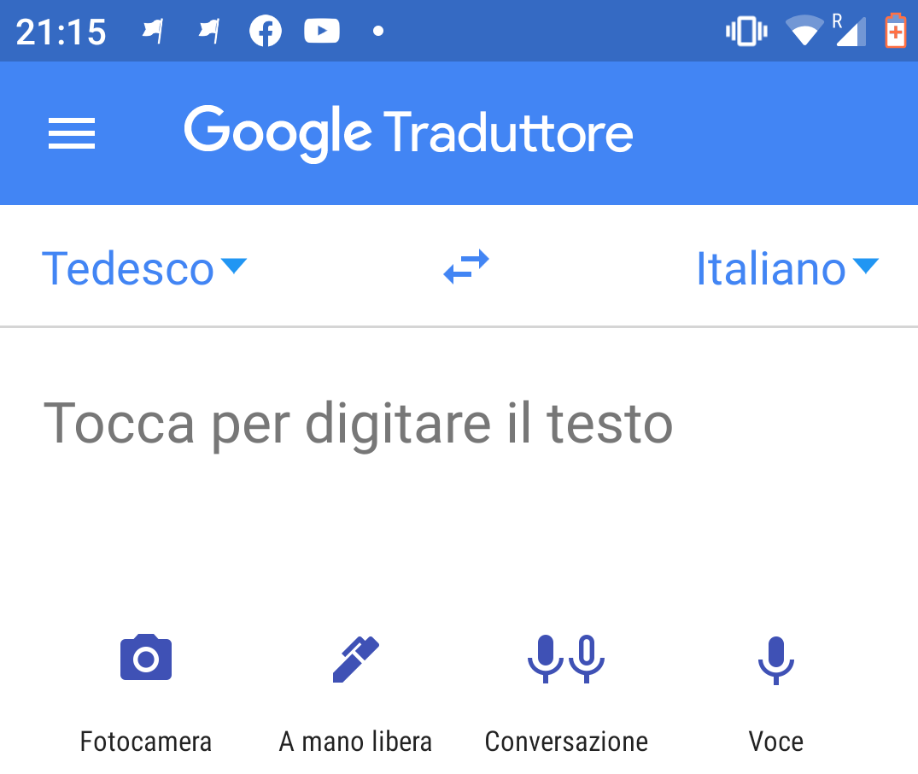Tap the Fotocamera label
Image resolution: width=918 pixels, height=774 pixels.
(x=146, y=742)
